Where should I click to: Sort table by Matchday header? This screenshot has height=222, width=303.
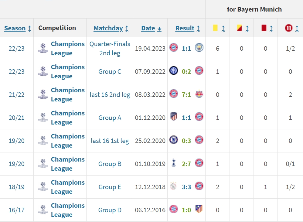(108, 29)
